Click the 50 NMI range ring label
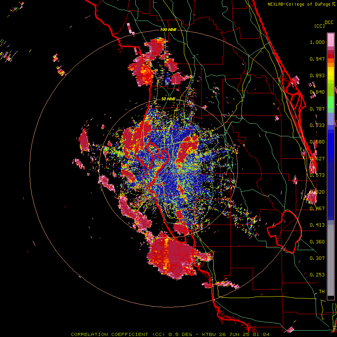Image resolution: width=337 pixels, height=337 pixels. coord(168,99)
